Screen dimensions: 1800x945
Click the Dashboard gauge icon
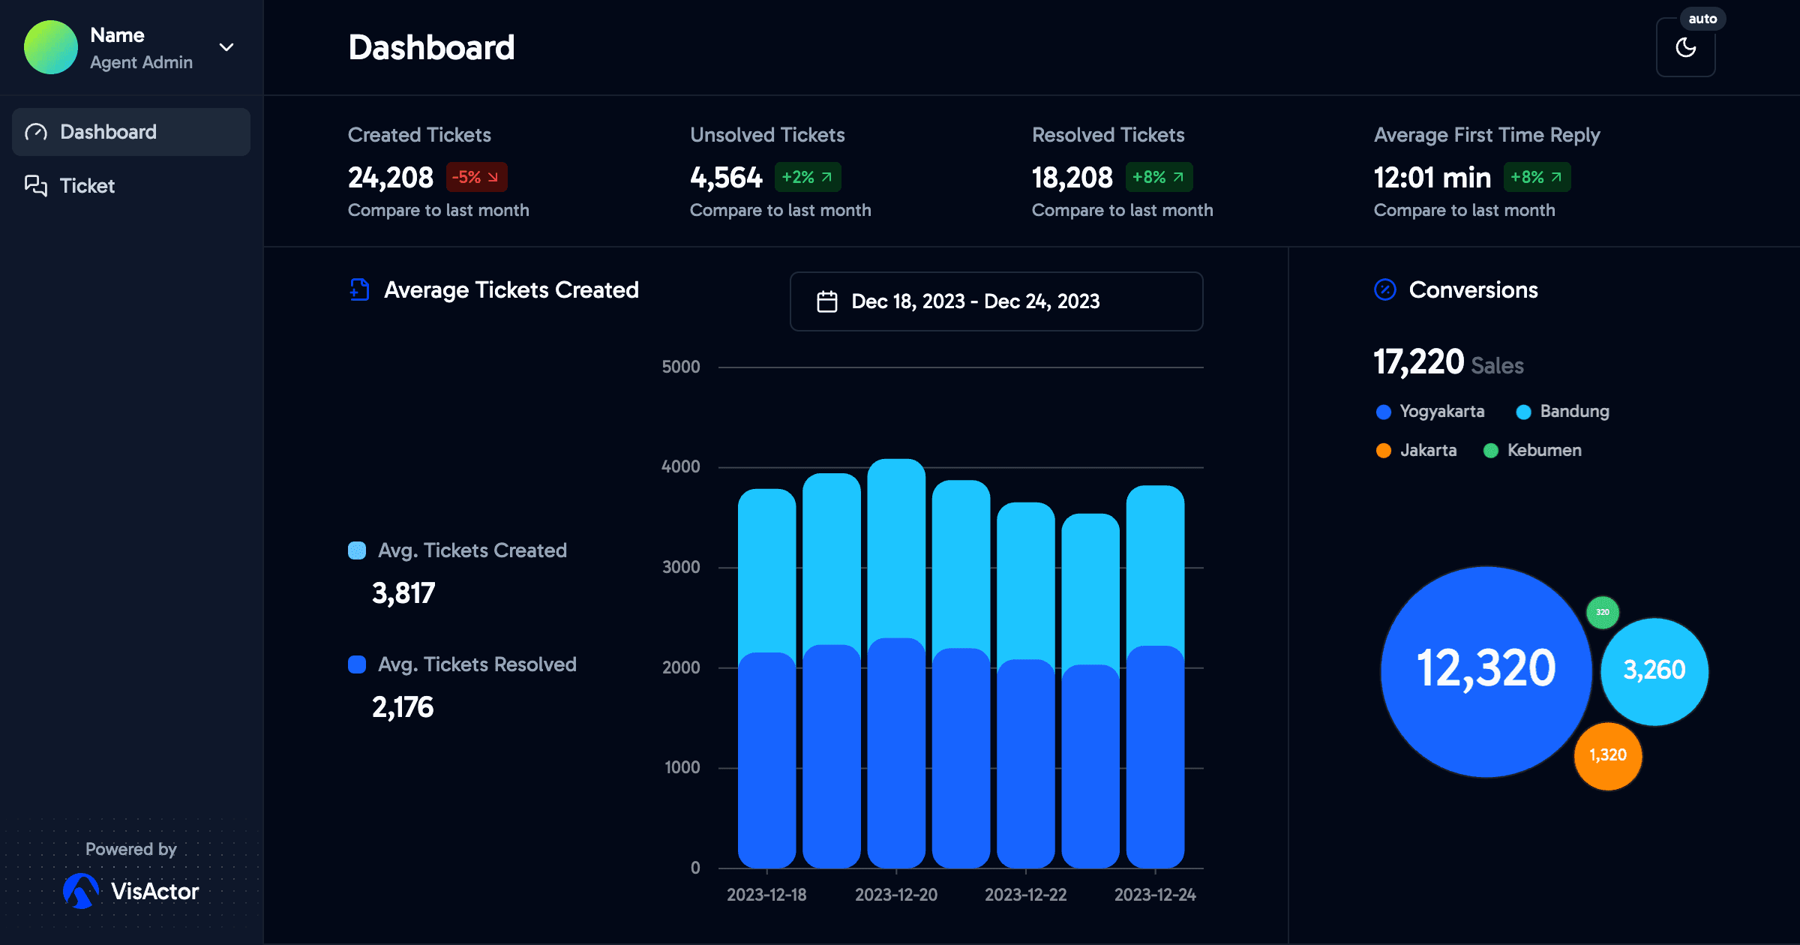pyautogui.click(x=36, y=132)
